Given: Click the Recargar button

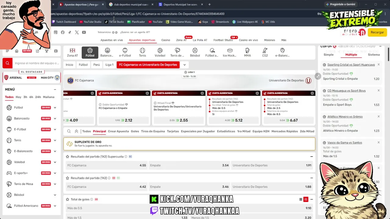Looking at the screenshot, I should click(x=377, y=32).
